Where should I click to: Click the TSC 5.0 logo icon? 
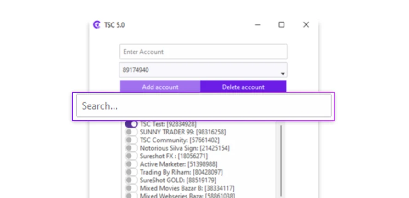click(x=97, y=25)
